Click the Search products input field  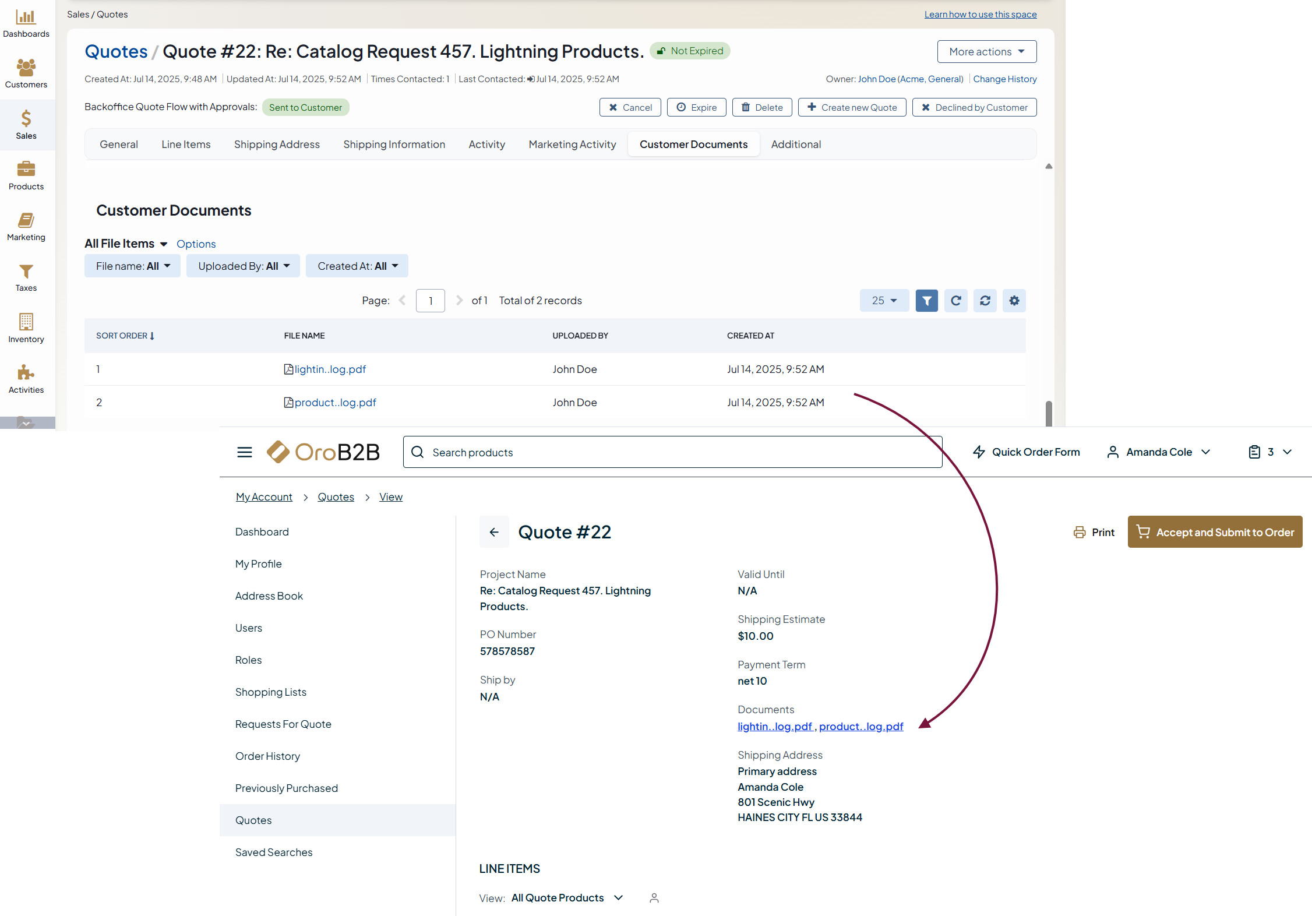[672, 452]
